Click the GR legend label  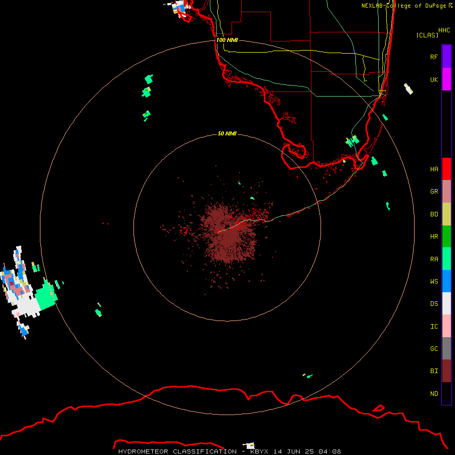click(434, 192)
